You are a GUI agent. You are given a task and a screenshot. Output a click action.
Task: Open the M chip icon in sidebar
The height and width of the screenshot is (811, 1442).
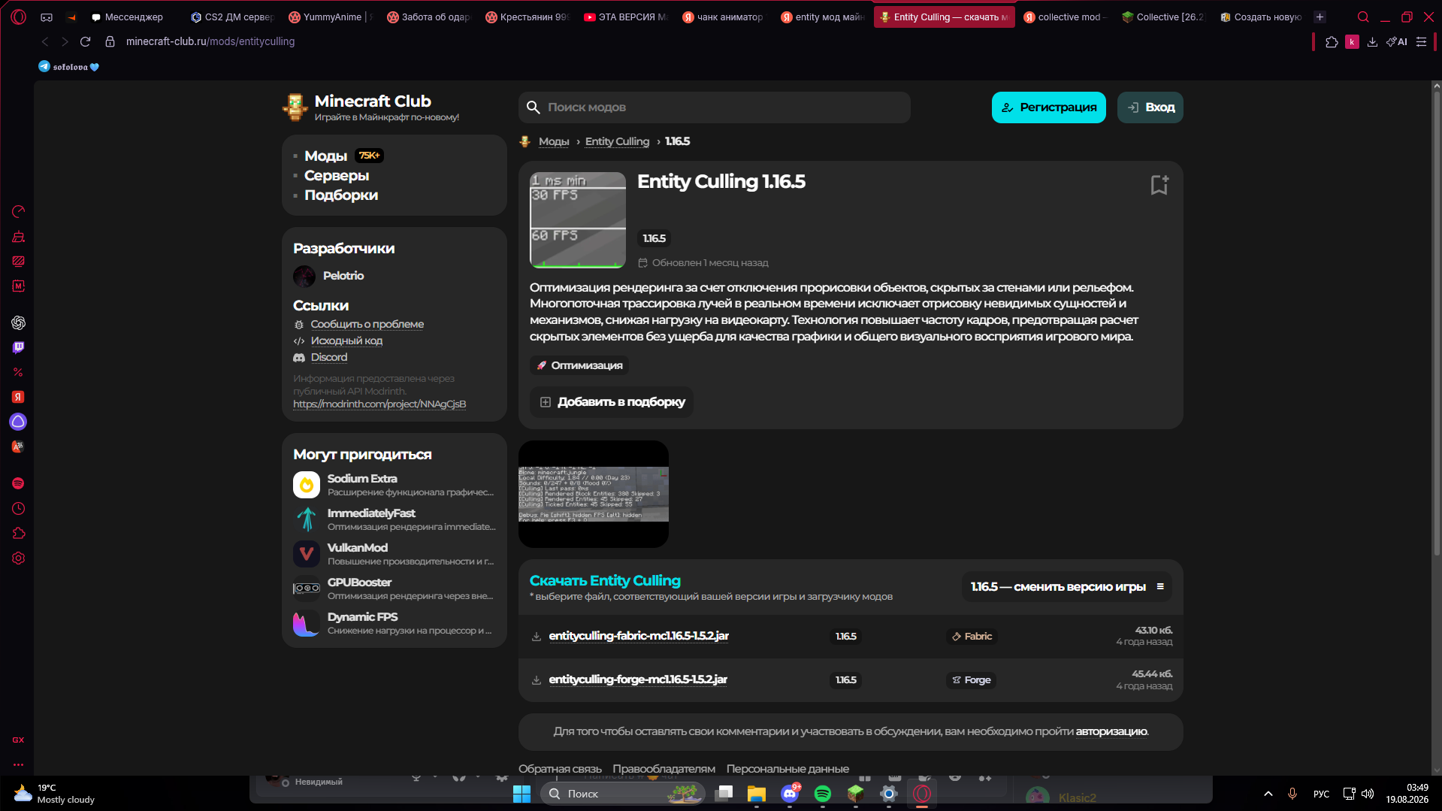click(x=19, y=286)
